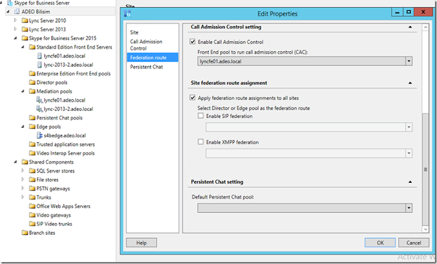The image size is (437, 264).
Task: Collapse the Skype for Business Server 2015 node
Action: 15,38
